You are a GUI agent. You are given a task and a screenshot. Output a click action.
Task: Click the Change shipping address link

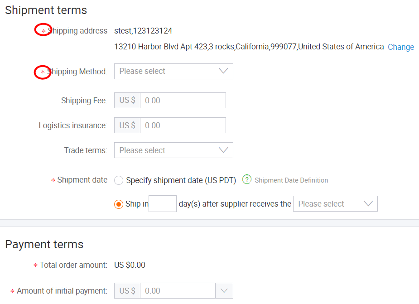(401, 47)
